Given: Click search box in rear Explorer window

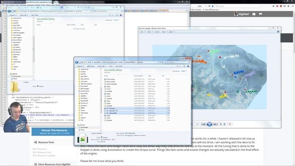Looking at the screenshot, I should 109,11.
